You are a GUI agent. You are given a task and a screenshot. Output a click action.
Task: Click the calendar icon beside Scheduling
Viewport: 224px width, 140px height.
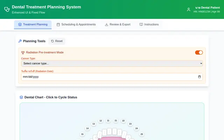pos(58,24)
